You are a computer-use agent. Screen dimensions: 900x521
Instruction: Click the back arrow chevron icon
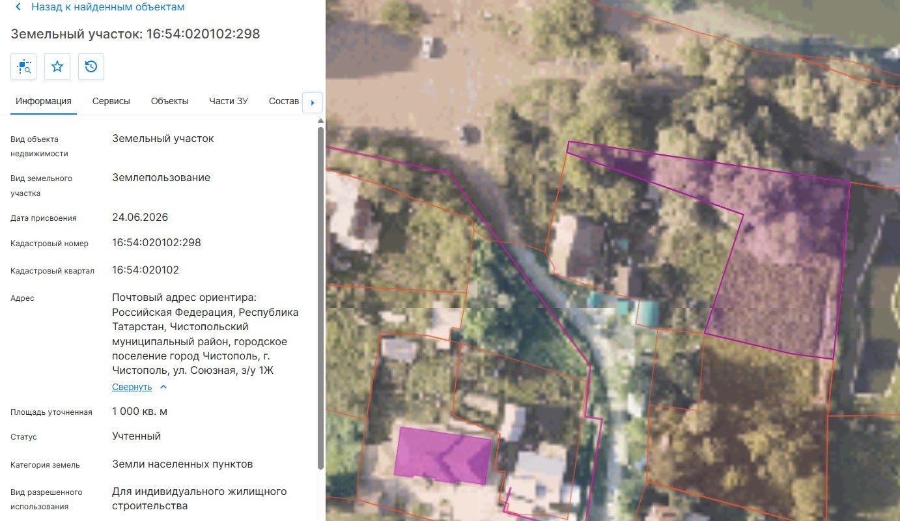18,7
